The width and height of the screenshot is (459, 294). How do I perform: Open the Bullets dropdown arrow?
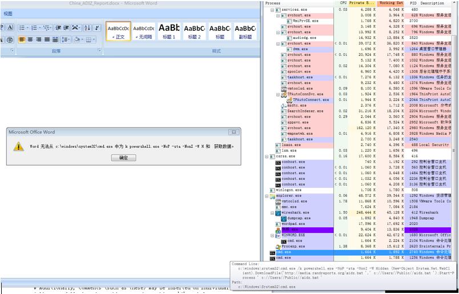coord(27,28)
